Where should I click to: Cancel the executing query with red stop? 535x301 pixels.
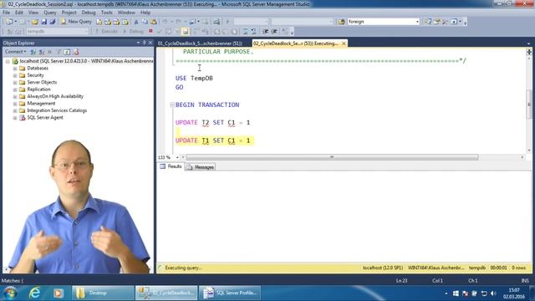(x=150, y=32)
